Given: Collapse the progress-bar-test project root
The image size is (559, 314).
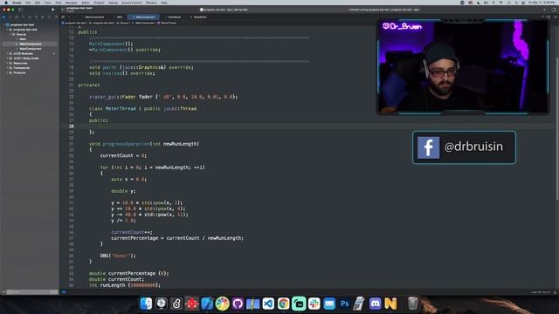Looking at the screenshot, I should click(x=3, y=24).
